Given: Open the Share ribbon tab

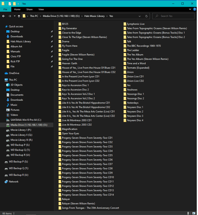Looking at the screenshot, I should (x=29, y=9).
